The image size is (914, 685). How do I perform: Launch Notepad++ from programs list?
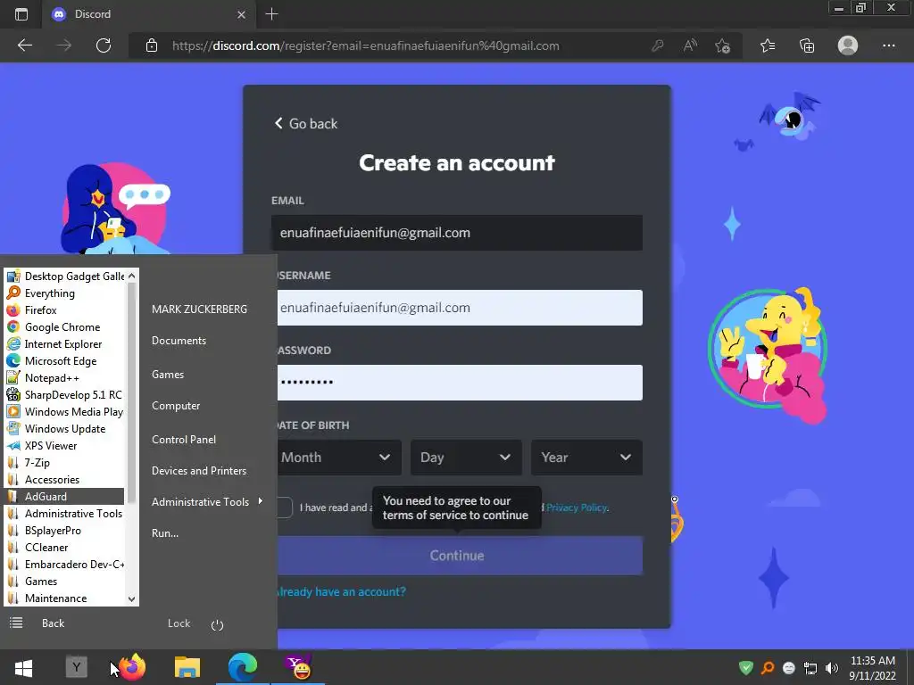(64, 377)
